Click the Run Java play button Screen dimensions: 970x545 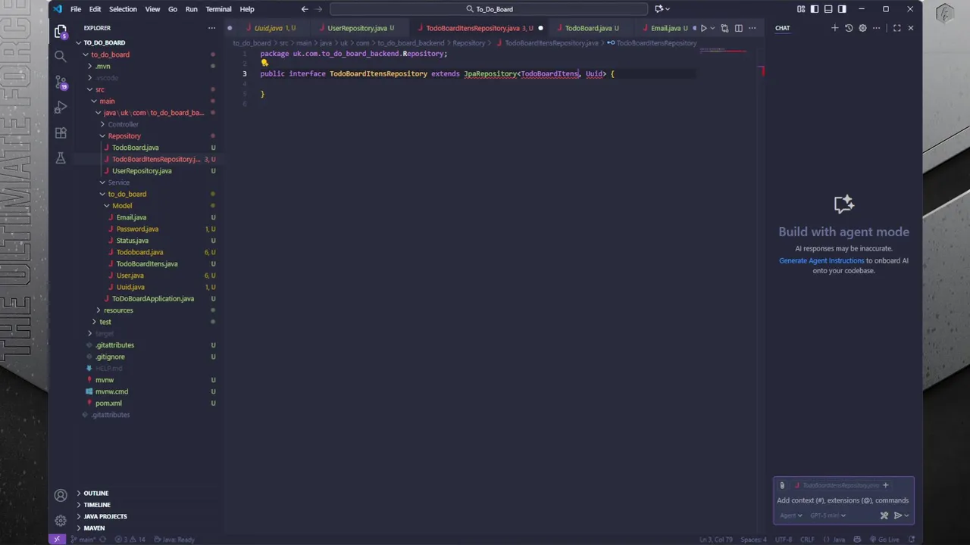703,28
